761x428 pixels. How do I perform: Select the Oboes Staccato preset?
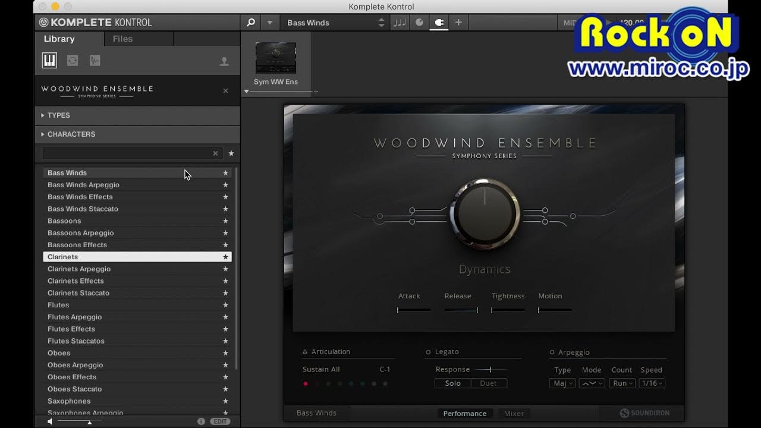(x=137, y=389)
